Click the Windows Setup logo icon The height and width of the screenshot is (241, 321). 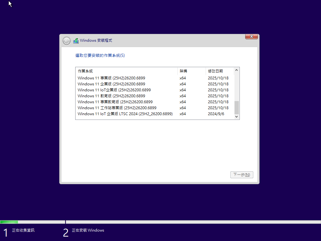click(x=76, y=40)
